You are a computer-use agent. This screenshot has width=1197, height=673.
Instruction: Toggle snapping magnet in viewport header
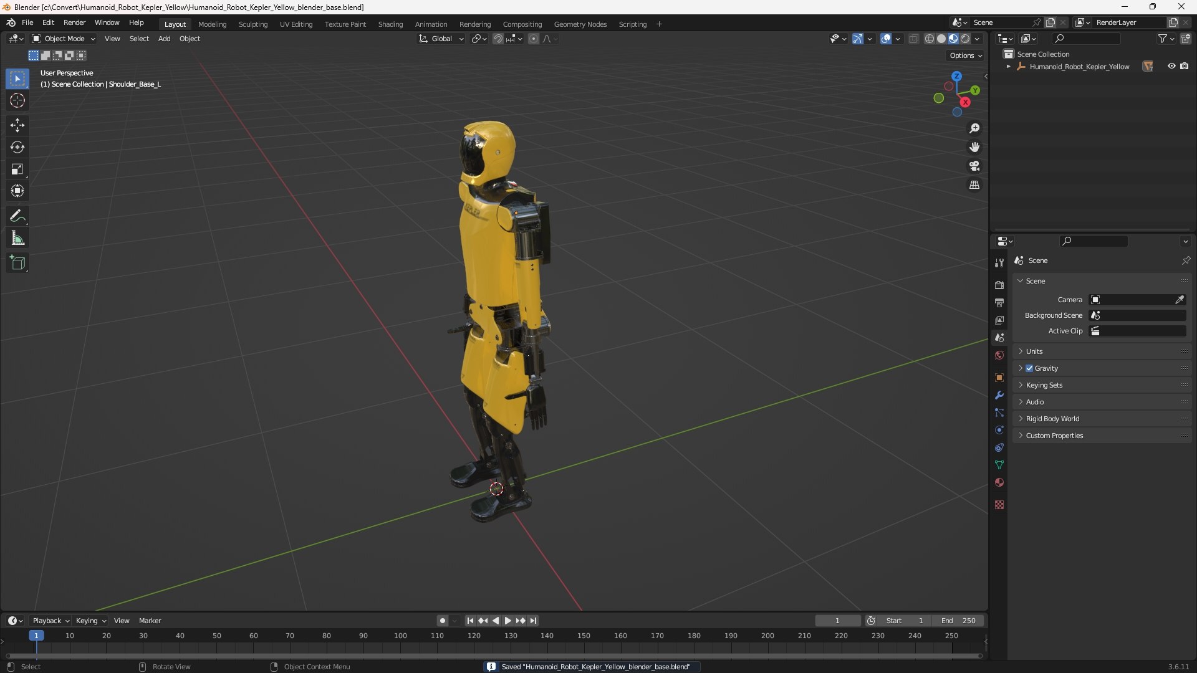pos(498,39)
